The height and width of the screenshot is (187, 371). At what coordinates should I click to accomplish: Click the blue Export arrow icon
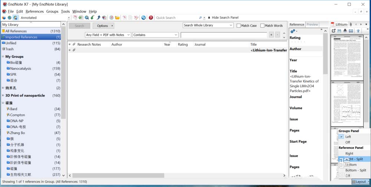click(x=98, y=18)
